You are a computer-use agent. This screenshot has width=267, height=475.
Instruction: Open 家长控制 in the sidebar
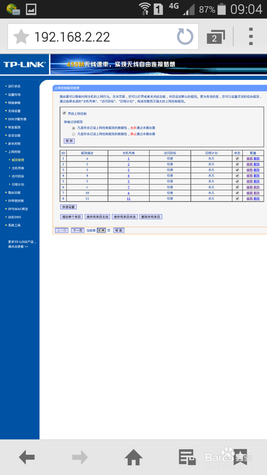click(x=14, y=144)
